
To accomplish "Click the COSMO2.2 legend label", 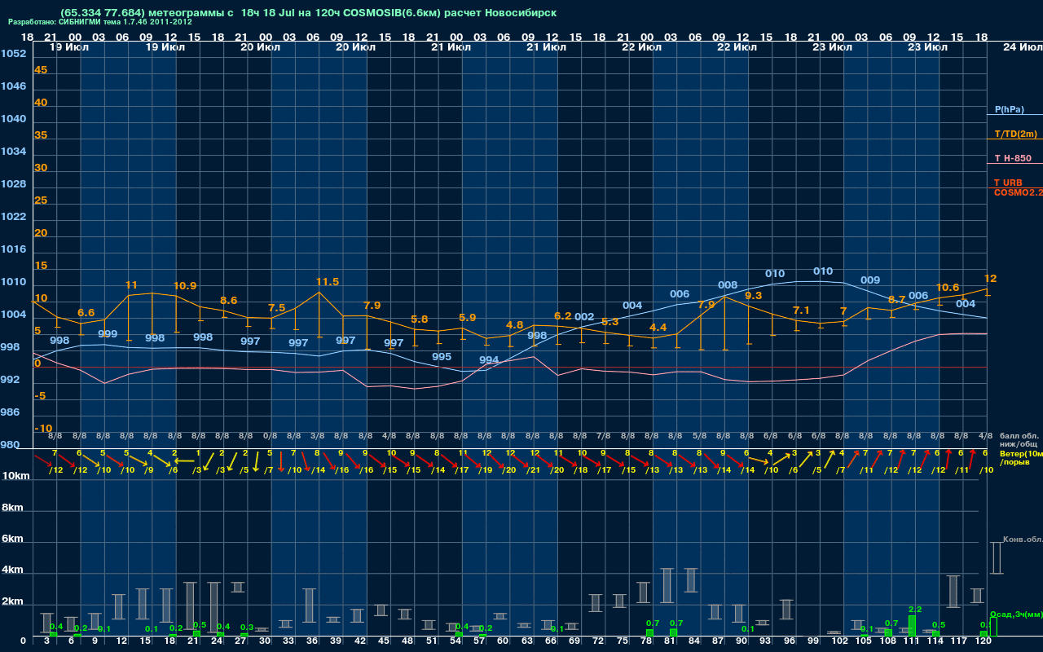I will [1018, 192].
